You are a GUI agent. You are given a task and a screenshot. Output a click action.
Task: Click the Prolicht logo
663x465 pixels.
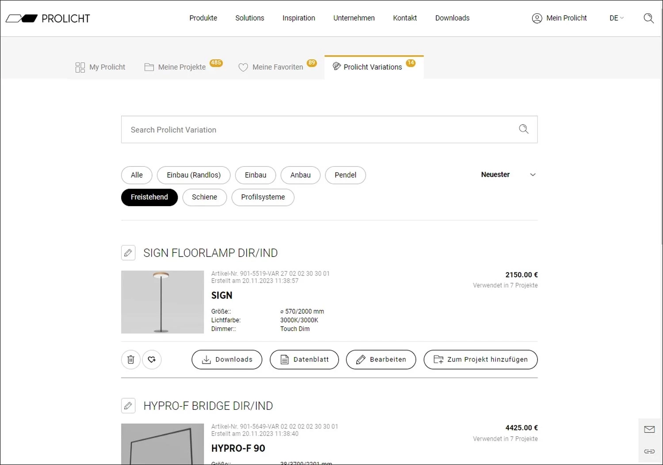tap(48, 18)
